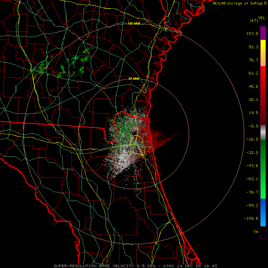Click the gray near-zero segment of color bar

click(263, 133)
